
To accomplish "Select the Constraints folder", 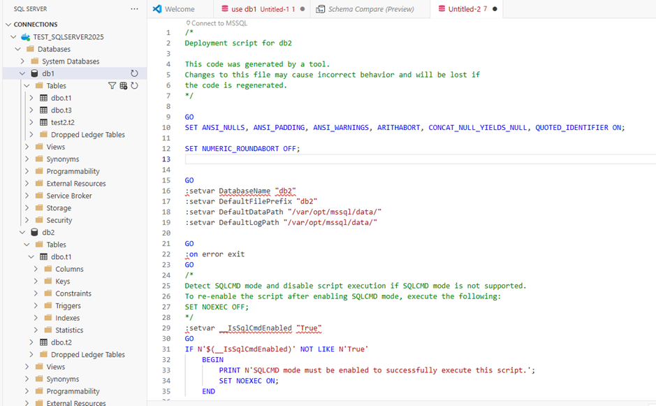I will point(73,293).
